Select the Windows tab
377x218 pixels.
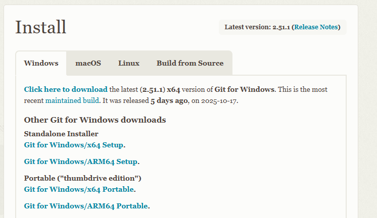click(x=41, y=64)
